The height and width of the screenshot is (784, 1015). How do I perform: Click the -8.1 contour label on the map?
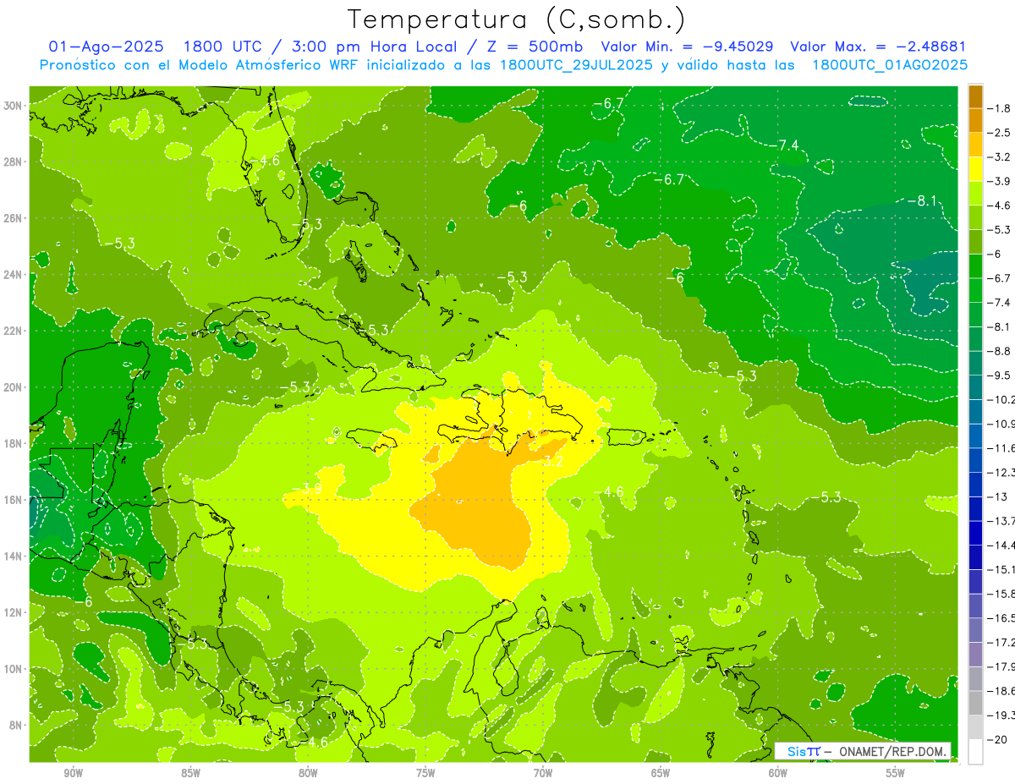[921, 200]
